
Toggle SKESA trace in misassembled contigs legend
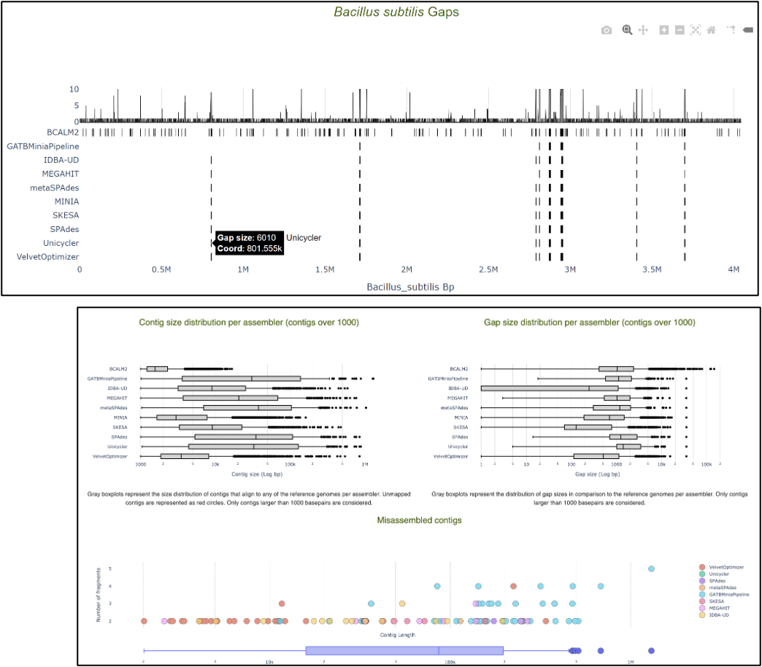tap(712, 601)
